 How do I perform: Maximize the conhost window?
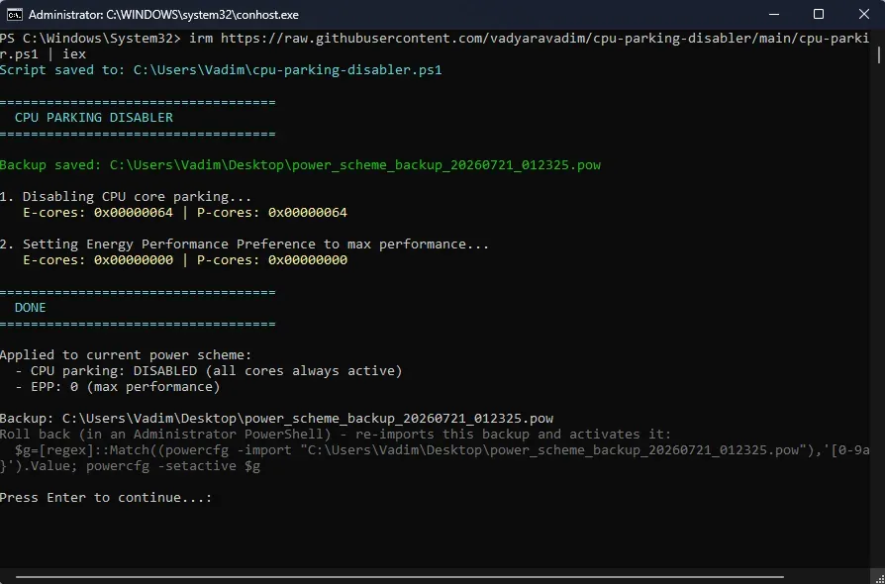point(819,15)
